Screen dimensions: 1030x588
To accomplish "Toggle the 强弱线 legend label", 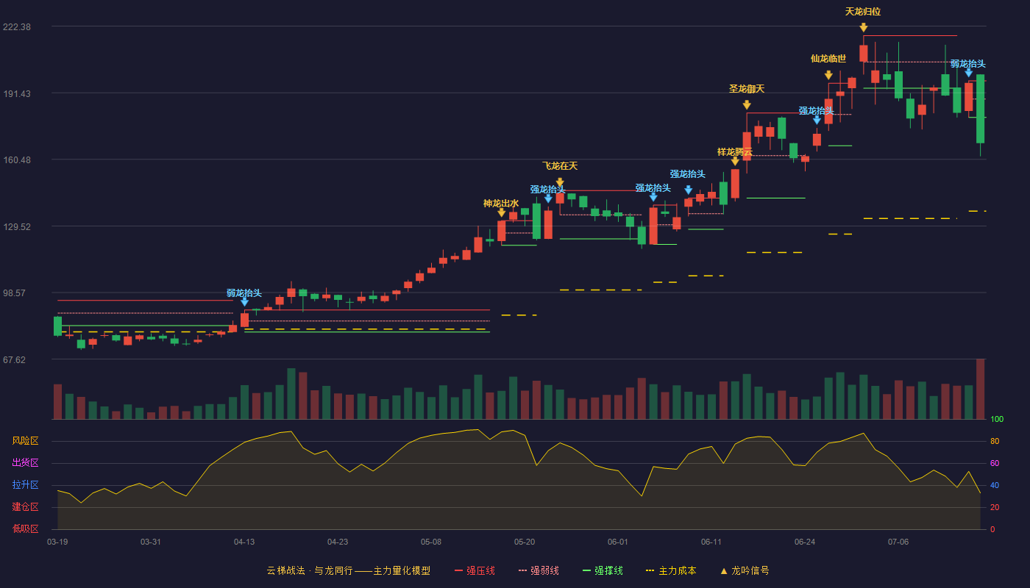I will [544, 570].
